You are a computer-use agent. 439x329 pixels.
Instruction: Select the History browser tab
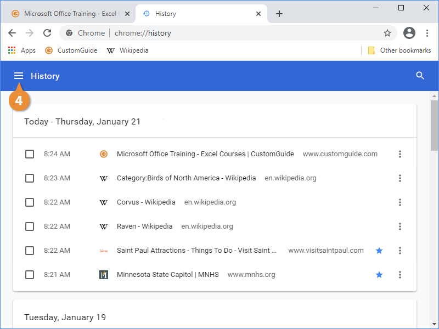(201, 14)
